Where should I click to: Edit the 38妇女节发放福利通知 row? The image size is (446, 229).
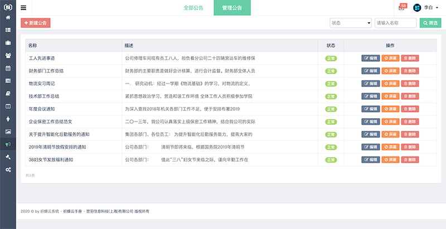371,160
